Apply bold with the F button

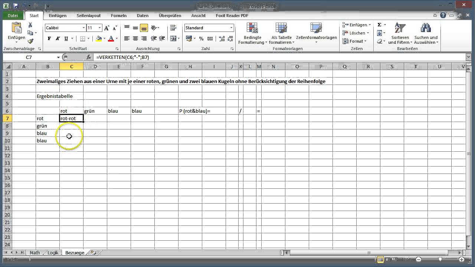[49, 39]
